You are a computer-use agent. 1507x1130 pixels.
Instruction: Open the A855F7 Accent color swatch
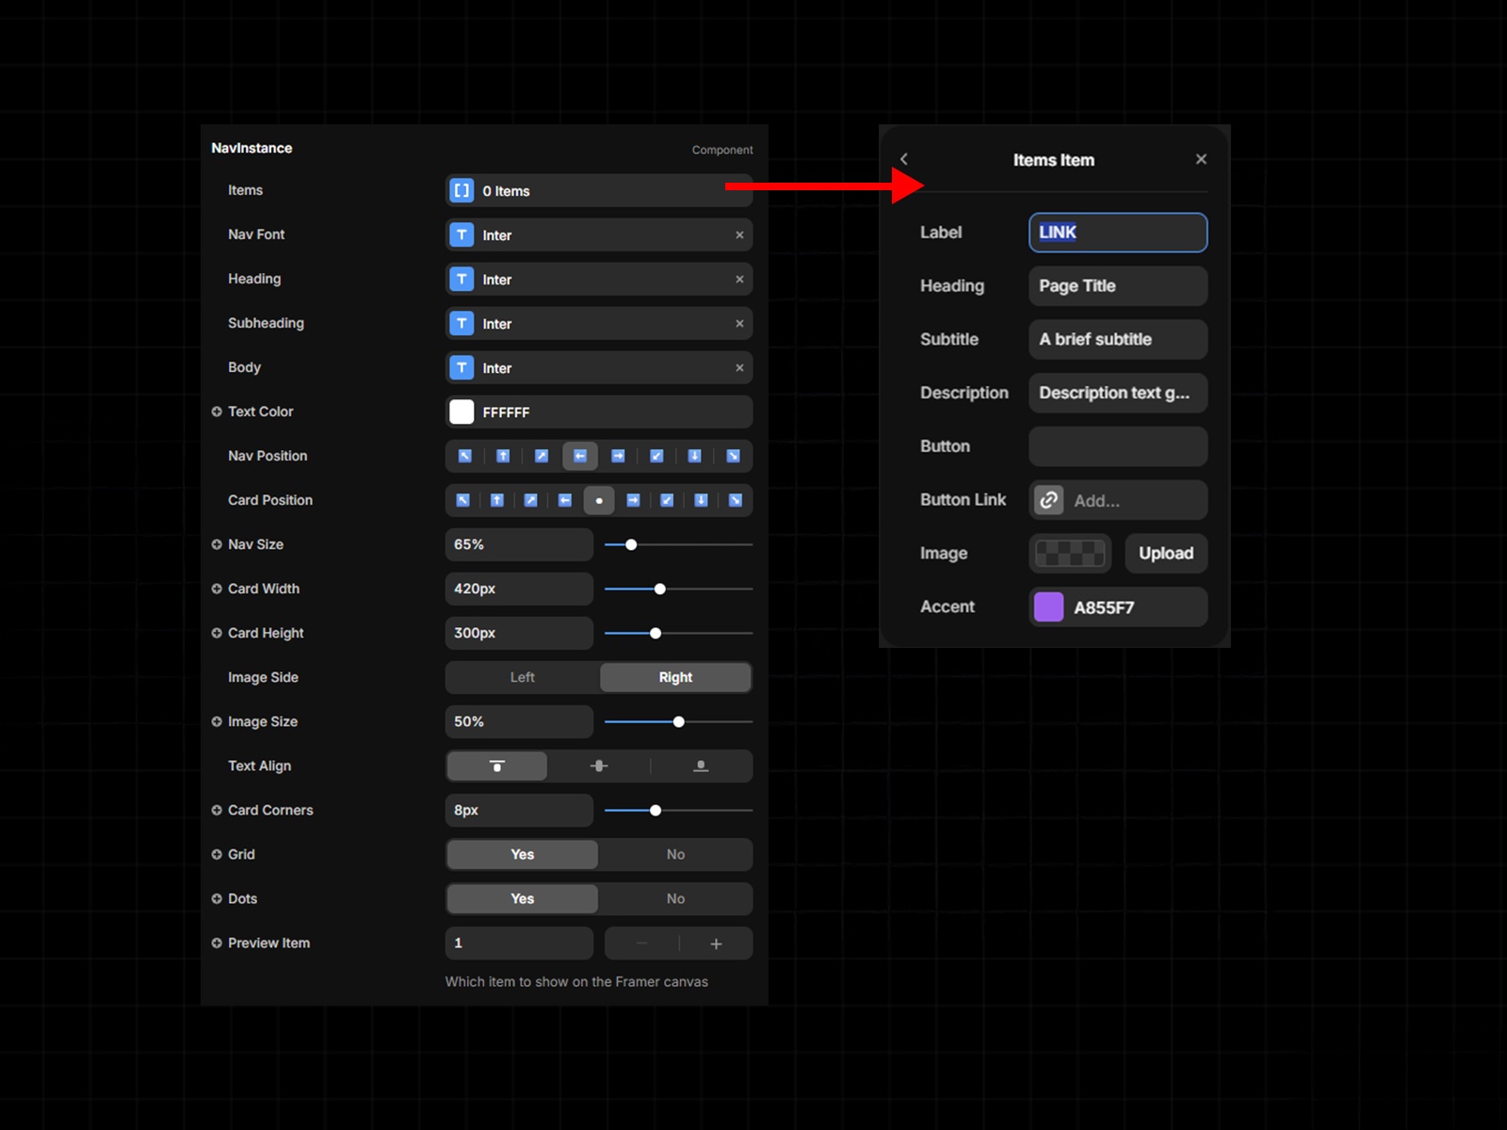(x=1048, y=607)
